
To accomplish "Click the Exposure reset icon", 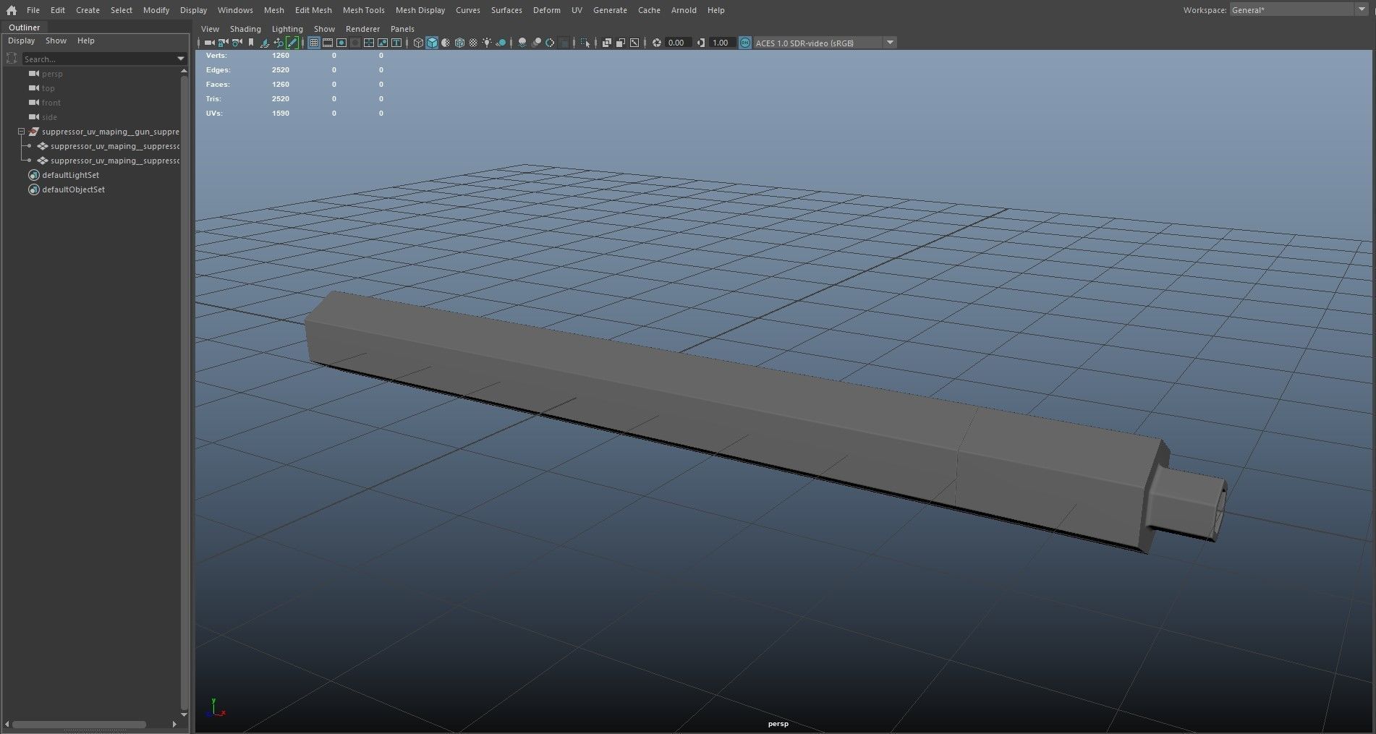I will (x=657, y=43).
